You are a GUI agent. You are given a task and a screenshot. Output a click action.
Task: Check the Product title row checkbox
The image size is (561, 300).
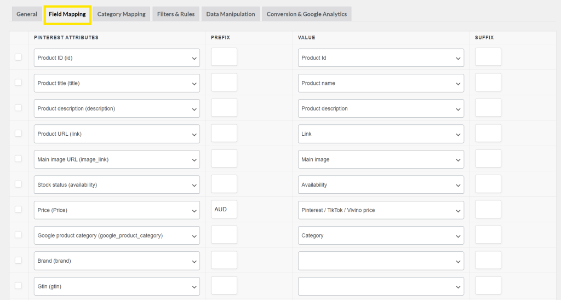point(18,83)
